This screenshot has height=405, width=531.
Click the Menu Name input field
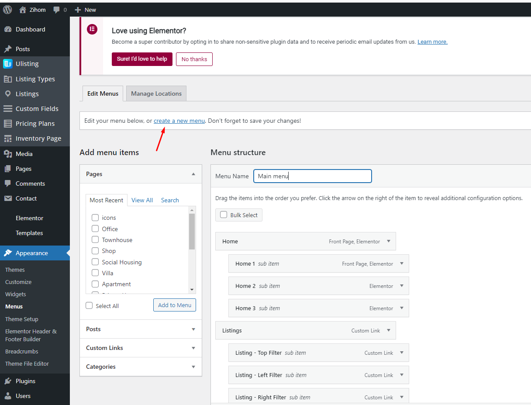click(312, 176)
